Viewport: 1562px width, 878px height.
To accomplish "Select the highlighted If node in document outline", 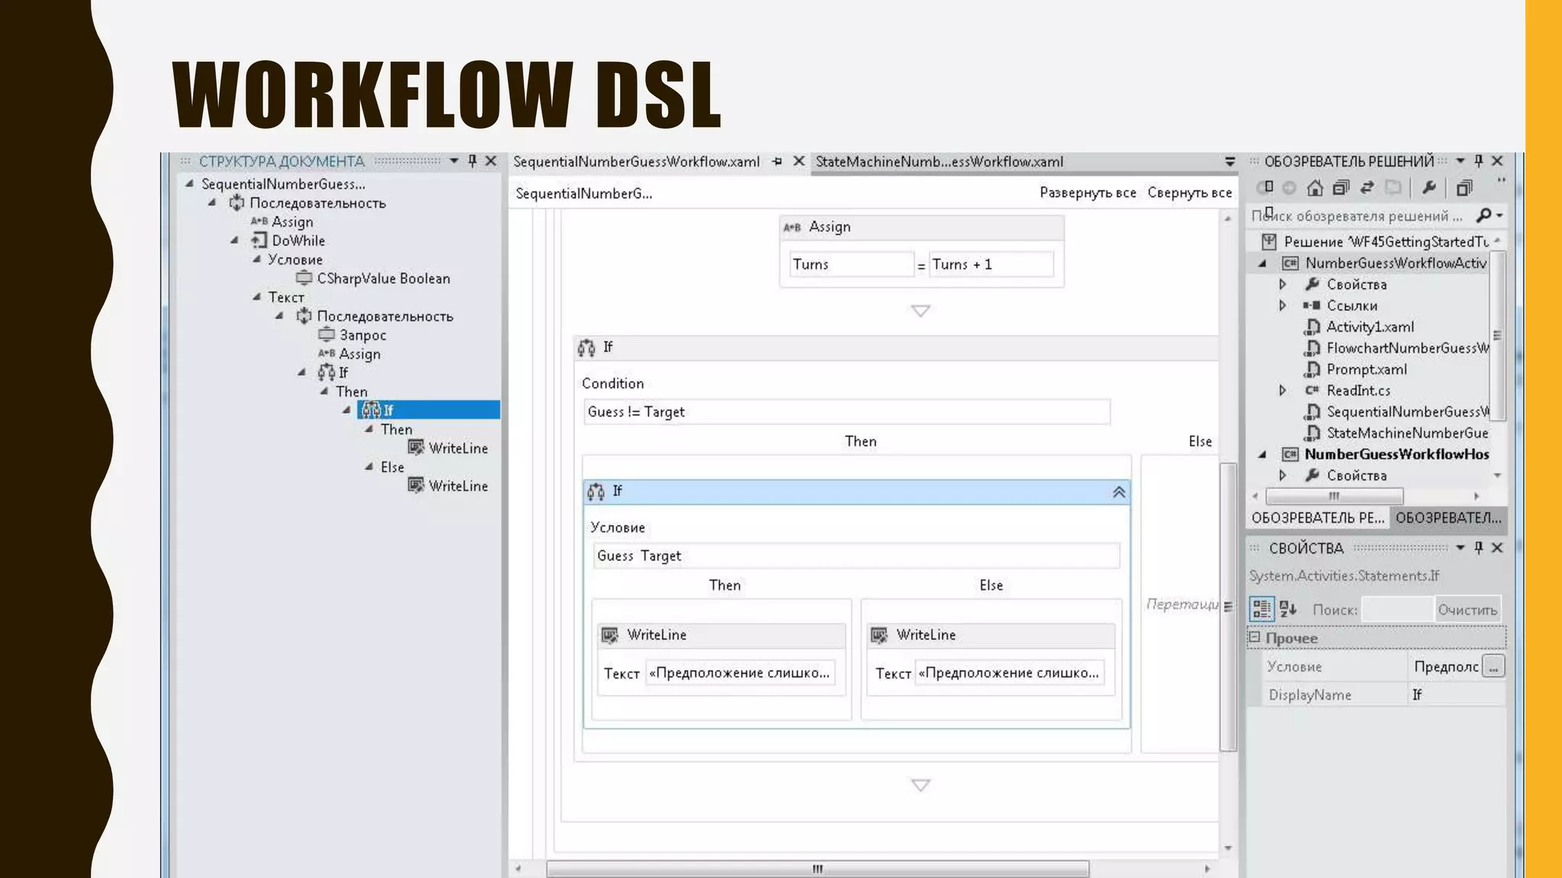I will click(429, 410).
